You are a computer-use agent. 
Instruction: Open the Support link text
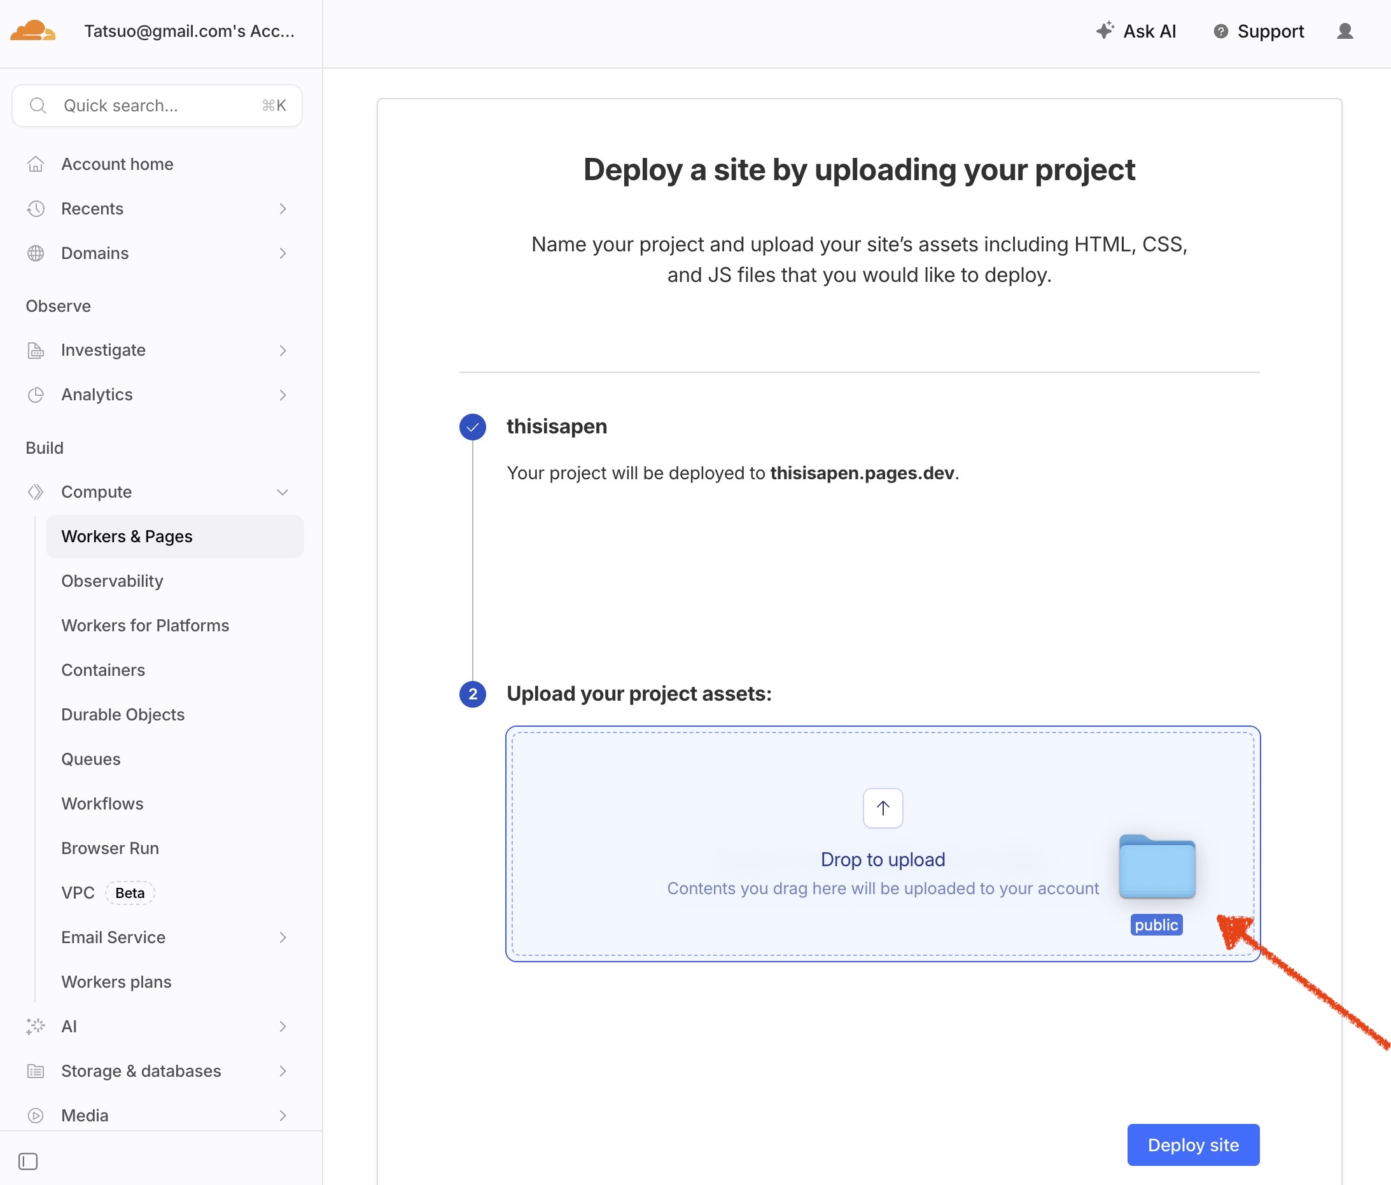(x=1270, y=32)
